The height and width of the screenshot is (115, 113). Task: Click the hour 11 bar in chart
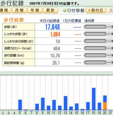[54, 105]
